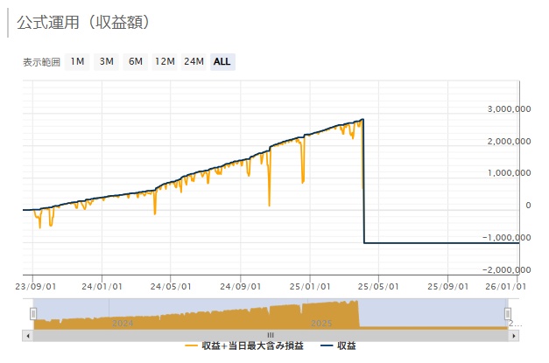Click the right navigator range handle
This screenshot has height=363, width=549.
pos(507,313)
